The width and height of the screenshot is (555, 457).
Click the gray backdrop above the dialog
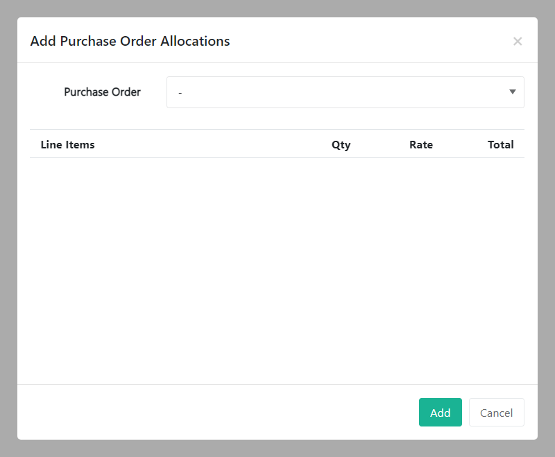[x=277, y=8]
